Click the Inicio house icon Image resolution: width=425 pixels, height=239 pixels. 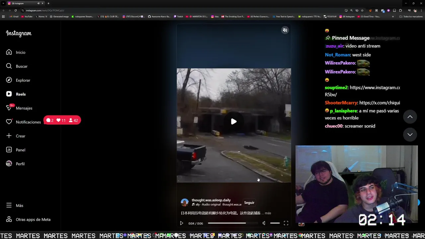pyautogui.click(x=9, y=52)
